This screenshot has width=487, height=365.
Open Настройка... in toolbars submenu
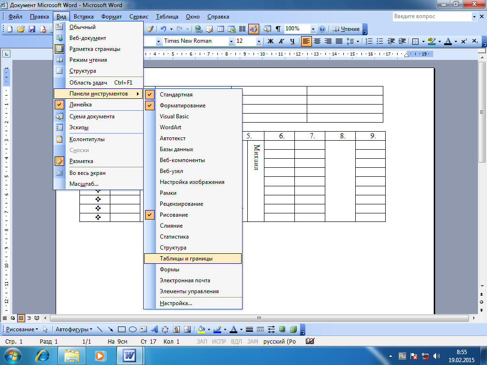(x=193, y=303)
